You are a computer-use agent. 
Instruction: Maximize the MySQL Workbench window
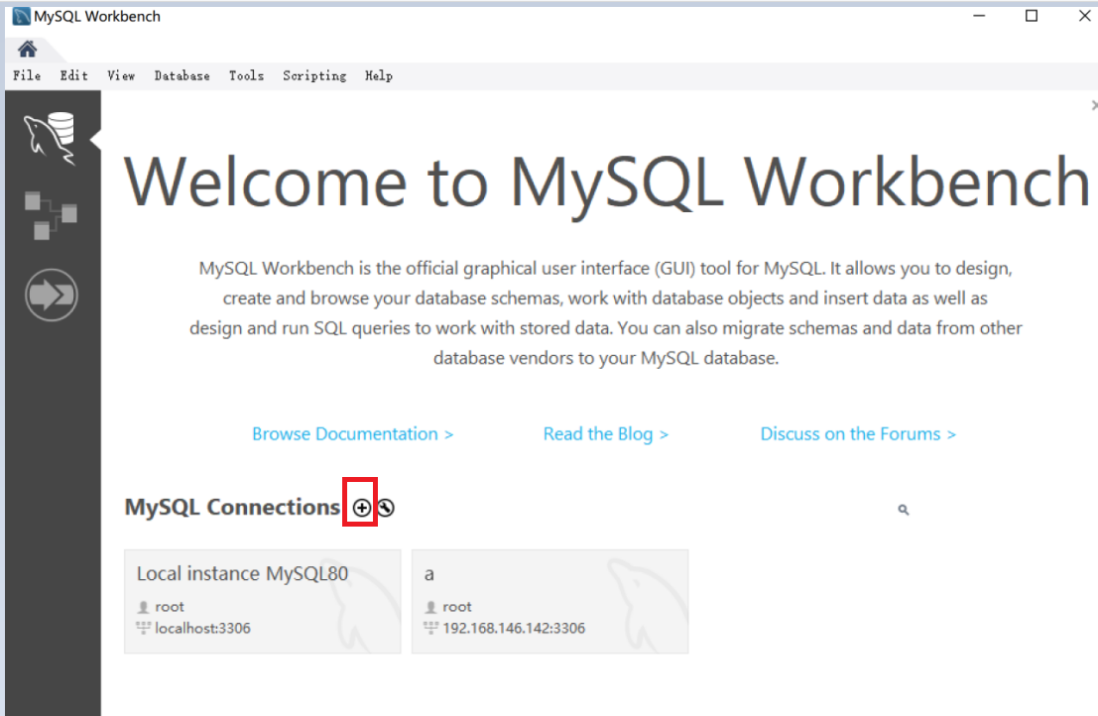point(1032,16)
